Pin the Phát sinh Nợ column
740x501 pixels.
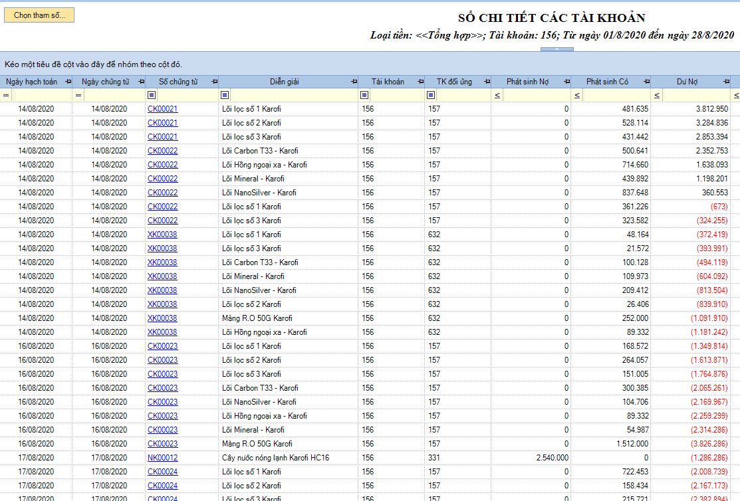pyautogui.click(x=566, y=82)
